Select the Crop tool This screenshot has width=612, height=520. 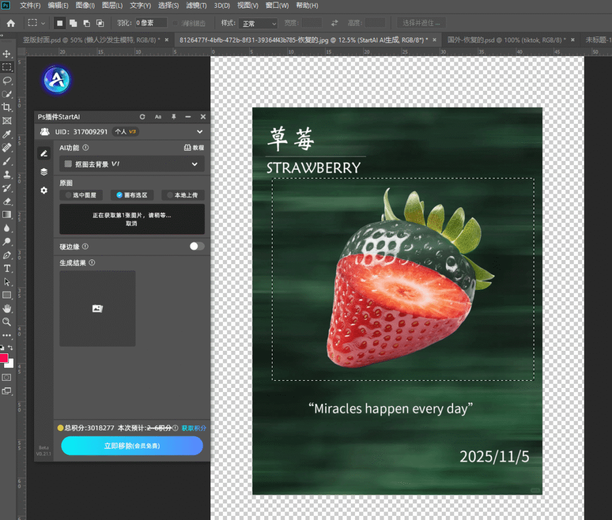pos(7,107)
